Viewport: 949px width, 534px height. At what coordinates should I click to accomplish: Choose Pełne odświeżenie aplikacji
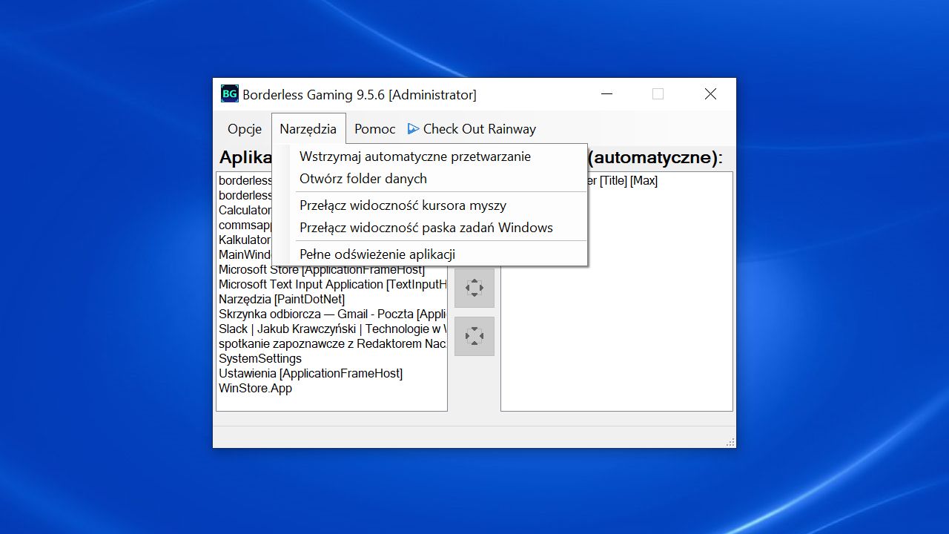point(430,254)
